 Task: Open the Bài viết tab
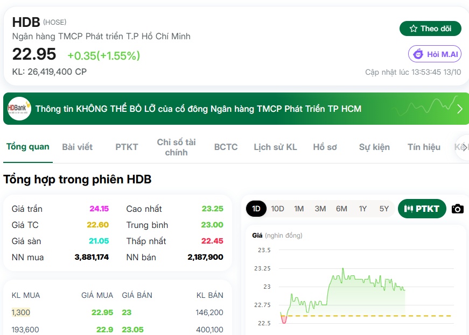[x=77, y=147]
